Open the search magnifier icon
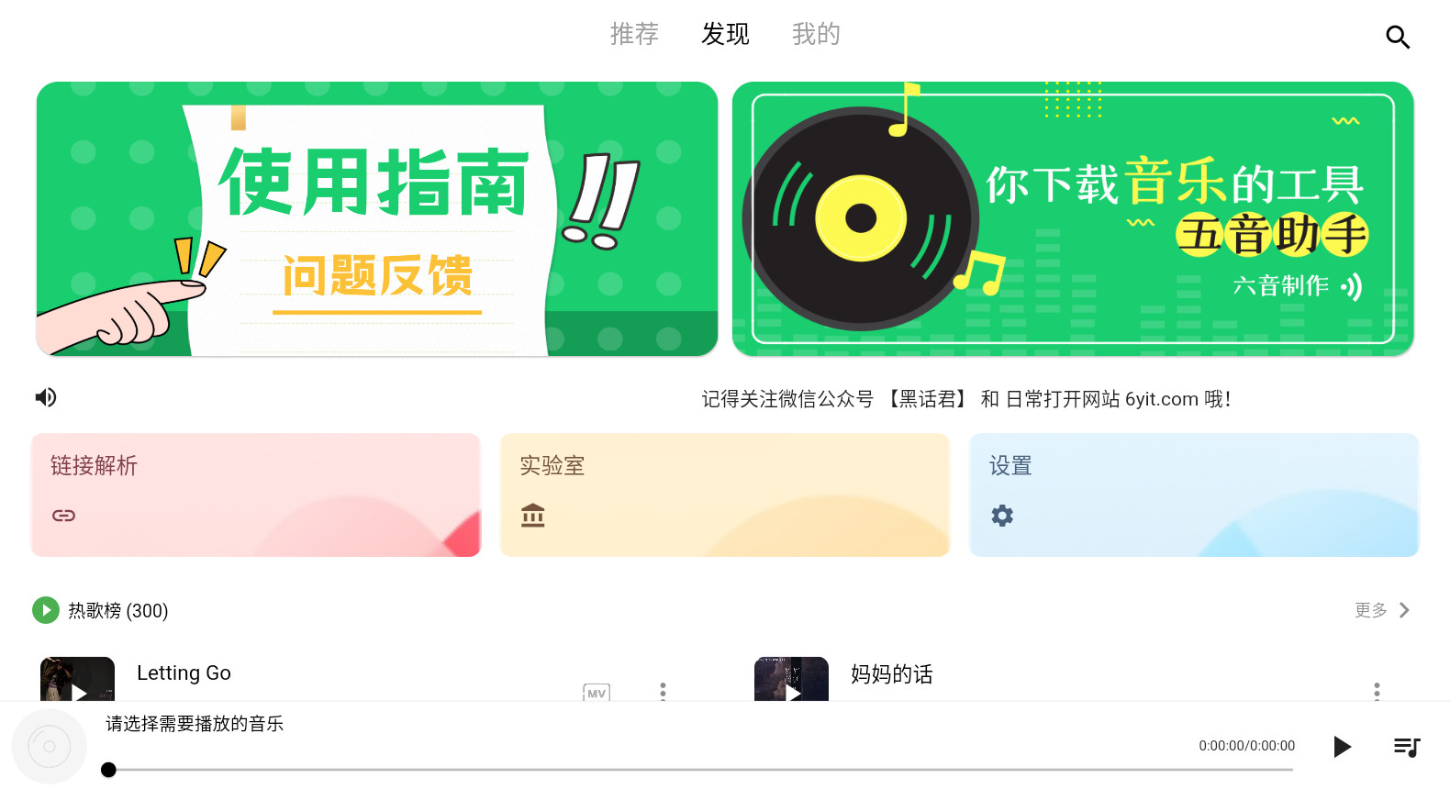This screenshot has height=789, width=1450. (x=1397, y=37)
